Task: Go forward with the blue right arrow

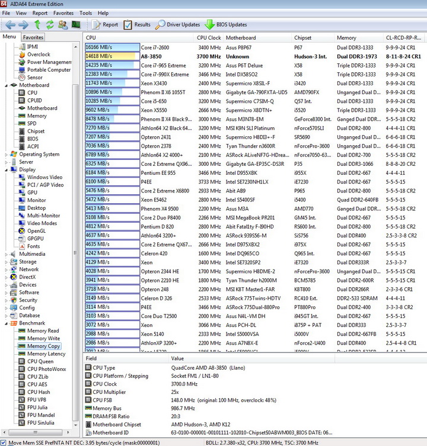Action: [x=23, y=25]
